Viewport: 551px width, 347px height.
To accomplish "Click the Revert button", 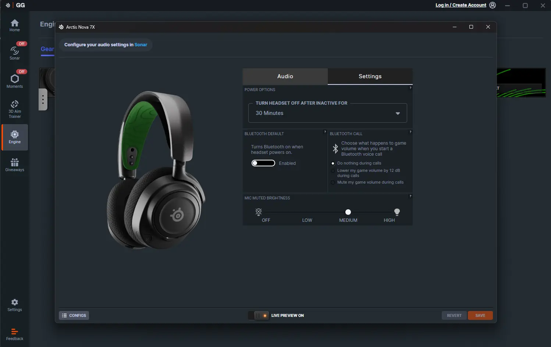I will (454, 315).
